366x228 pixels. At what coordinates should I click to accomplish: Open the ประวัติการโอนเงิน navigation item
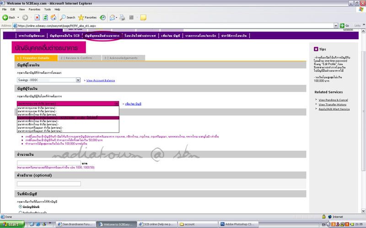tap(234, 36)
